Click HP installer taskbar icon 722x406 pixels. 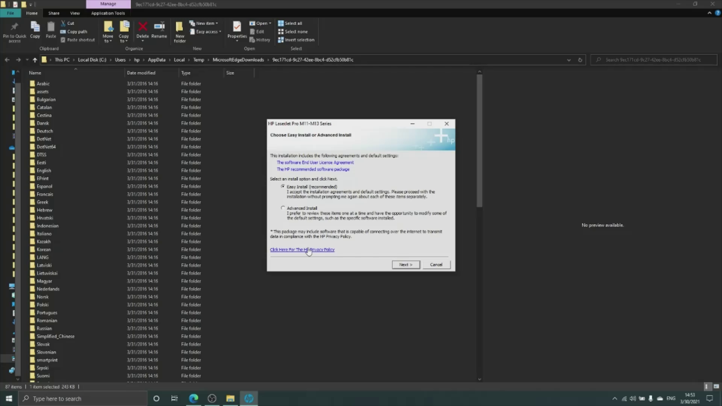249,398
